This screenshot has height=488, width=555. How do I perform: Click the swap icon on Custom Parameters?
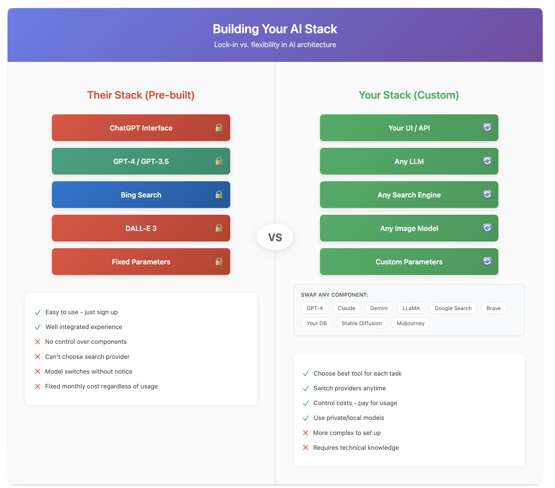tap(487, 262)
